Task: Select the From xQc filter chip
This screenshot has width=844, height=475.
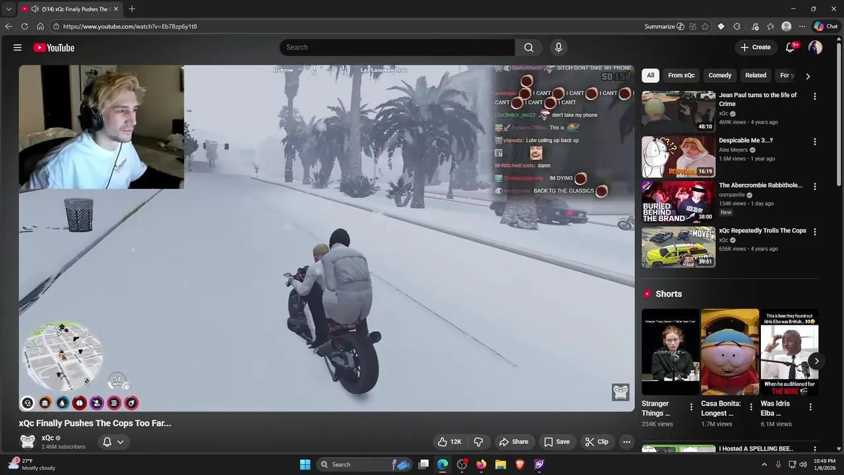Action: click(x=681, y=75)
